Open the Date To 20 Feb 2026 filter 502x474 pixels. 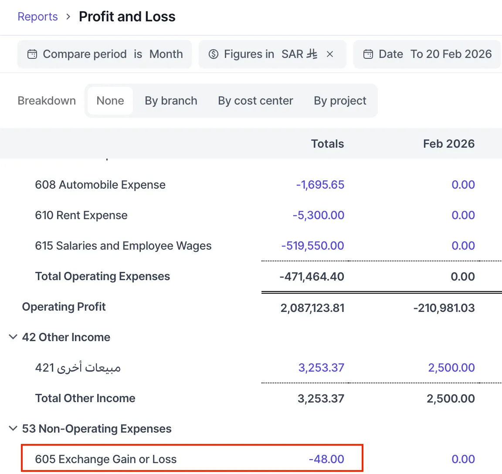[427, 54]
